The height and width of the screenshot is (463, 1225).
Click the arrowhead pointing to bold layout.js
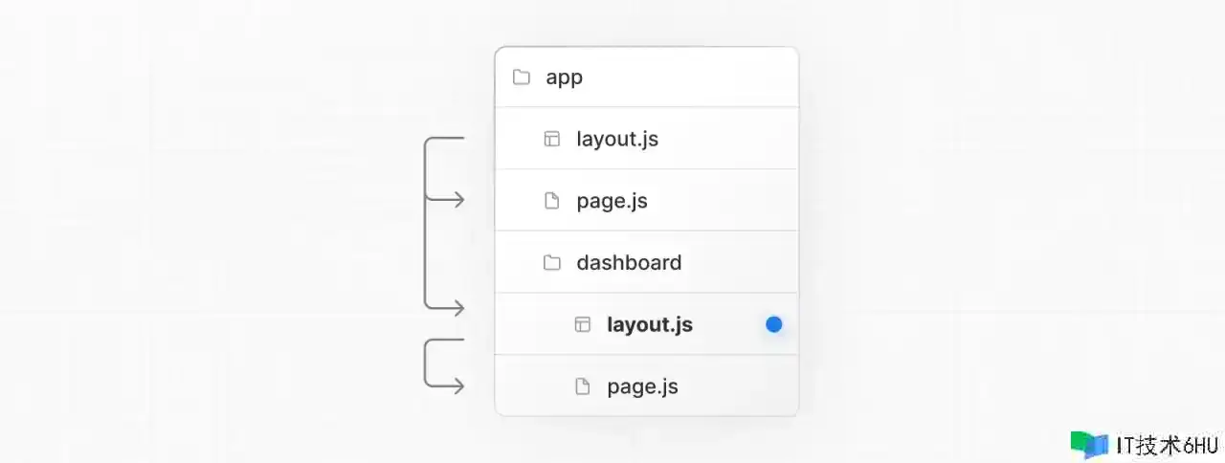(x=458, y=308)
